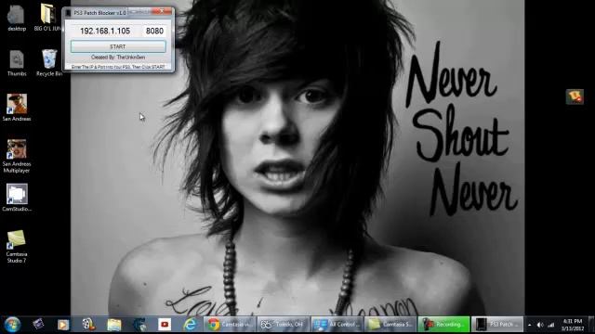Viewport: 595px width, 334px height.
Task: Focus the port field showing 8080
Action: (x=154, y=31)
